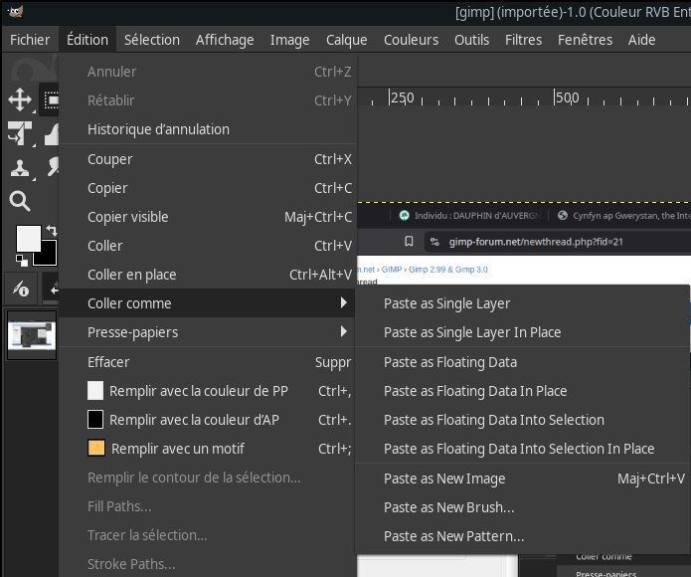Choose Paste as Single Layer
The height and width of the screenshot is (577, 691).
[x=446, y=303]
